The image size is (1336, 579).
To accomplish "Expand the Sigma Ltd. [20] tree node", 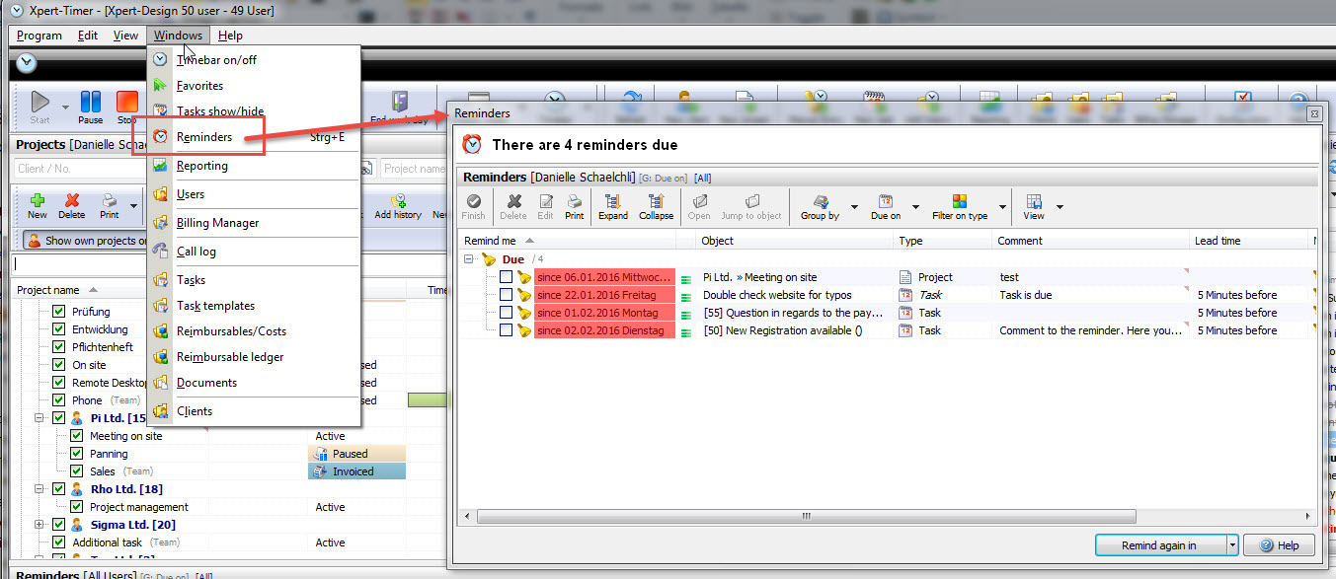I will [x=39, y=525].
